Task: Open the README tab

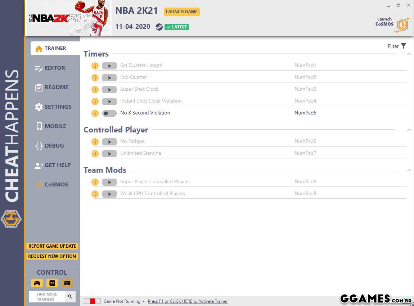Action: pos(52,87)
